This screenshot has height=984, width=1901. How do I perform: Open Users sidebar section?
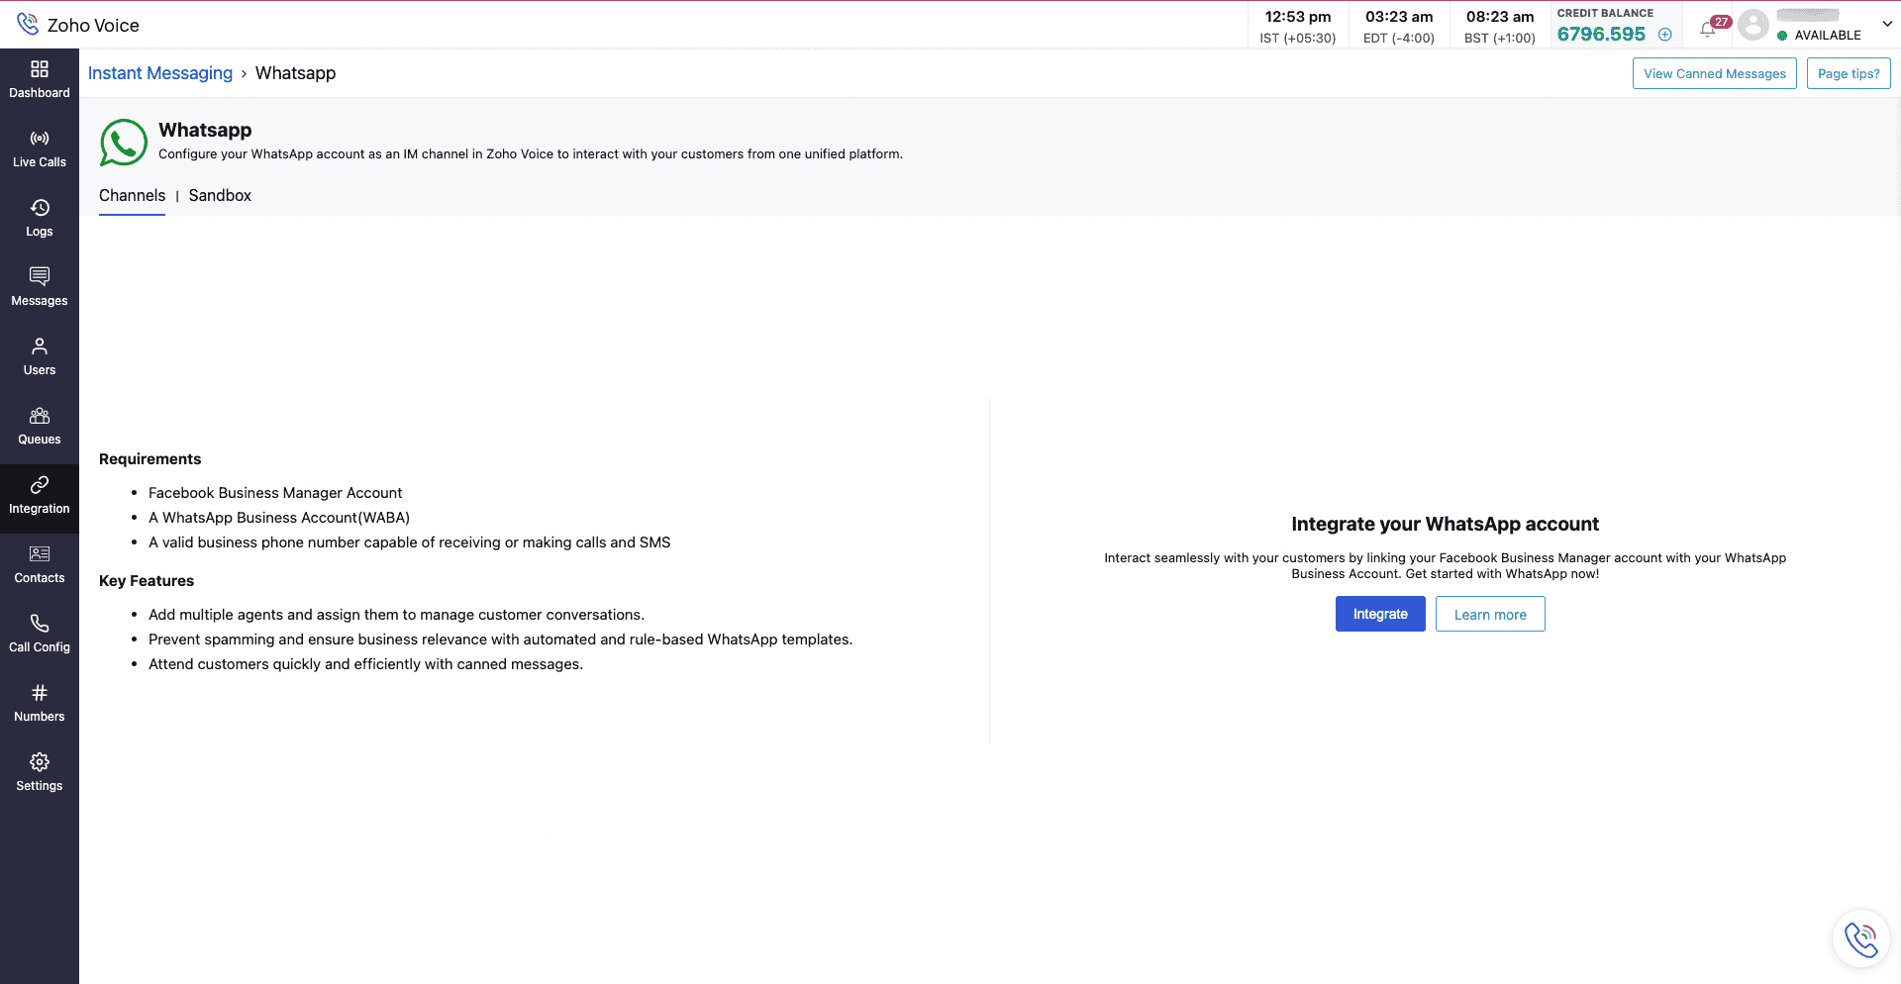(40, 356)
